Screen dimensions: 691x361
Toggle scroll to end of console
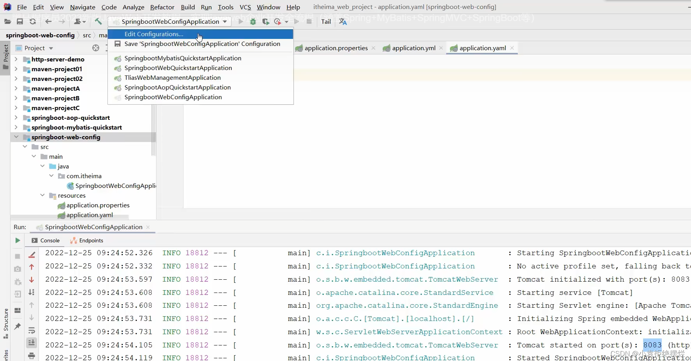click(x=32, y=343)
